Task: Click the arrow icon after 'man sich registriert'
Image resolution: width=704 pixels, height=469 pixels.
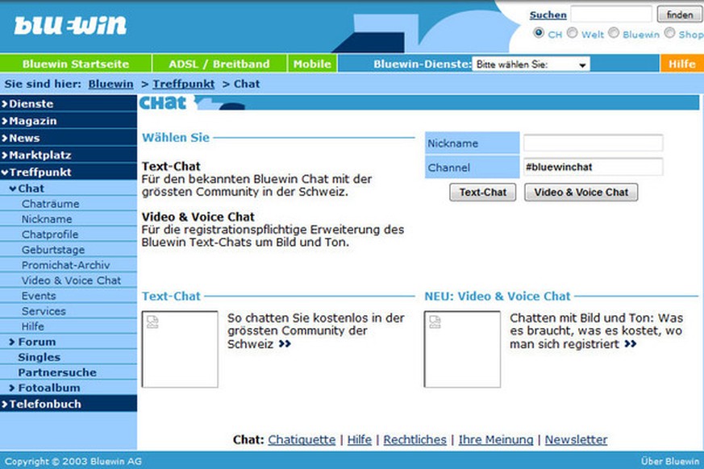Action: pos(630,344)
